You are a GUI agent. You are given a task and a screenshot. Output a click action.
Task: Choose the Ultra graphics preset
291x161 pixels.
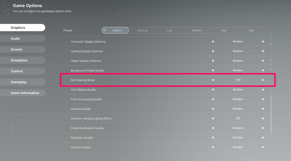[x=251, y=30]
